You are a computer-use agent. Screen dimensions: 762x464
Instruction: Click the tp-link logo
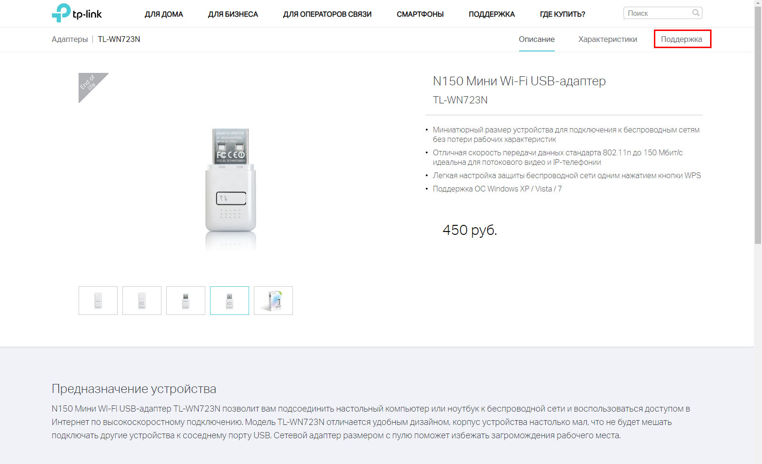77,13
